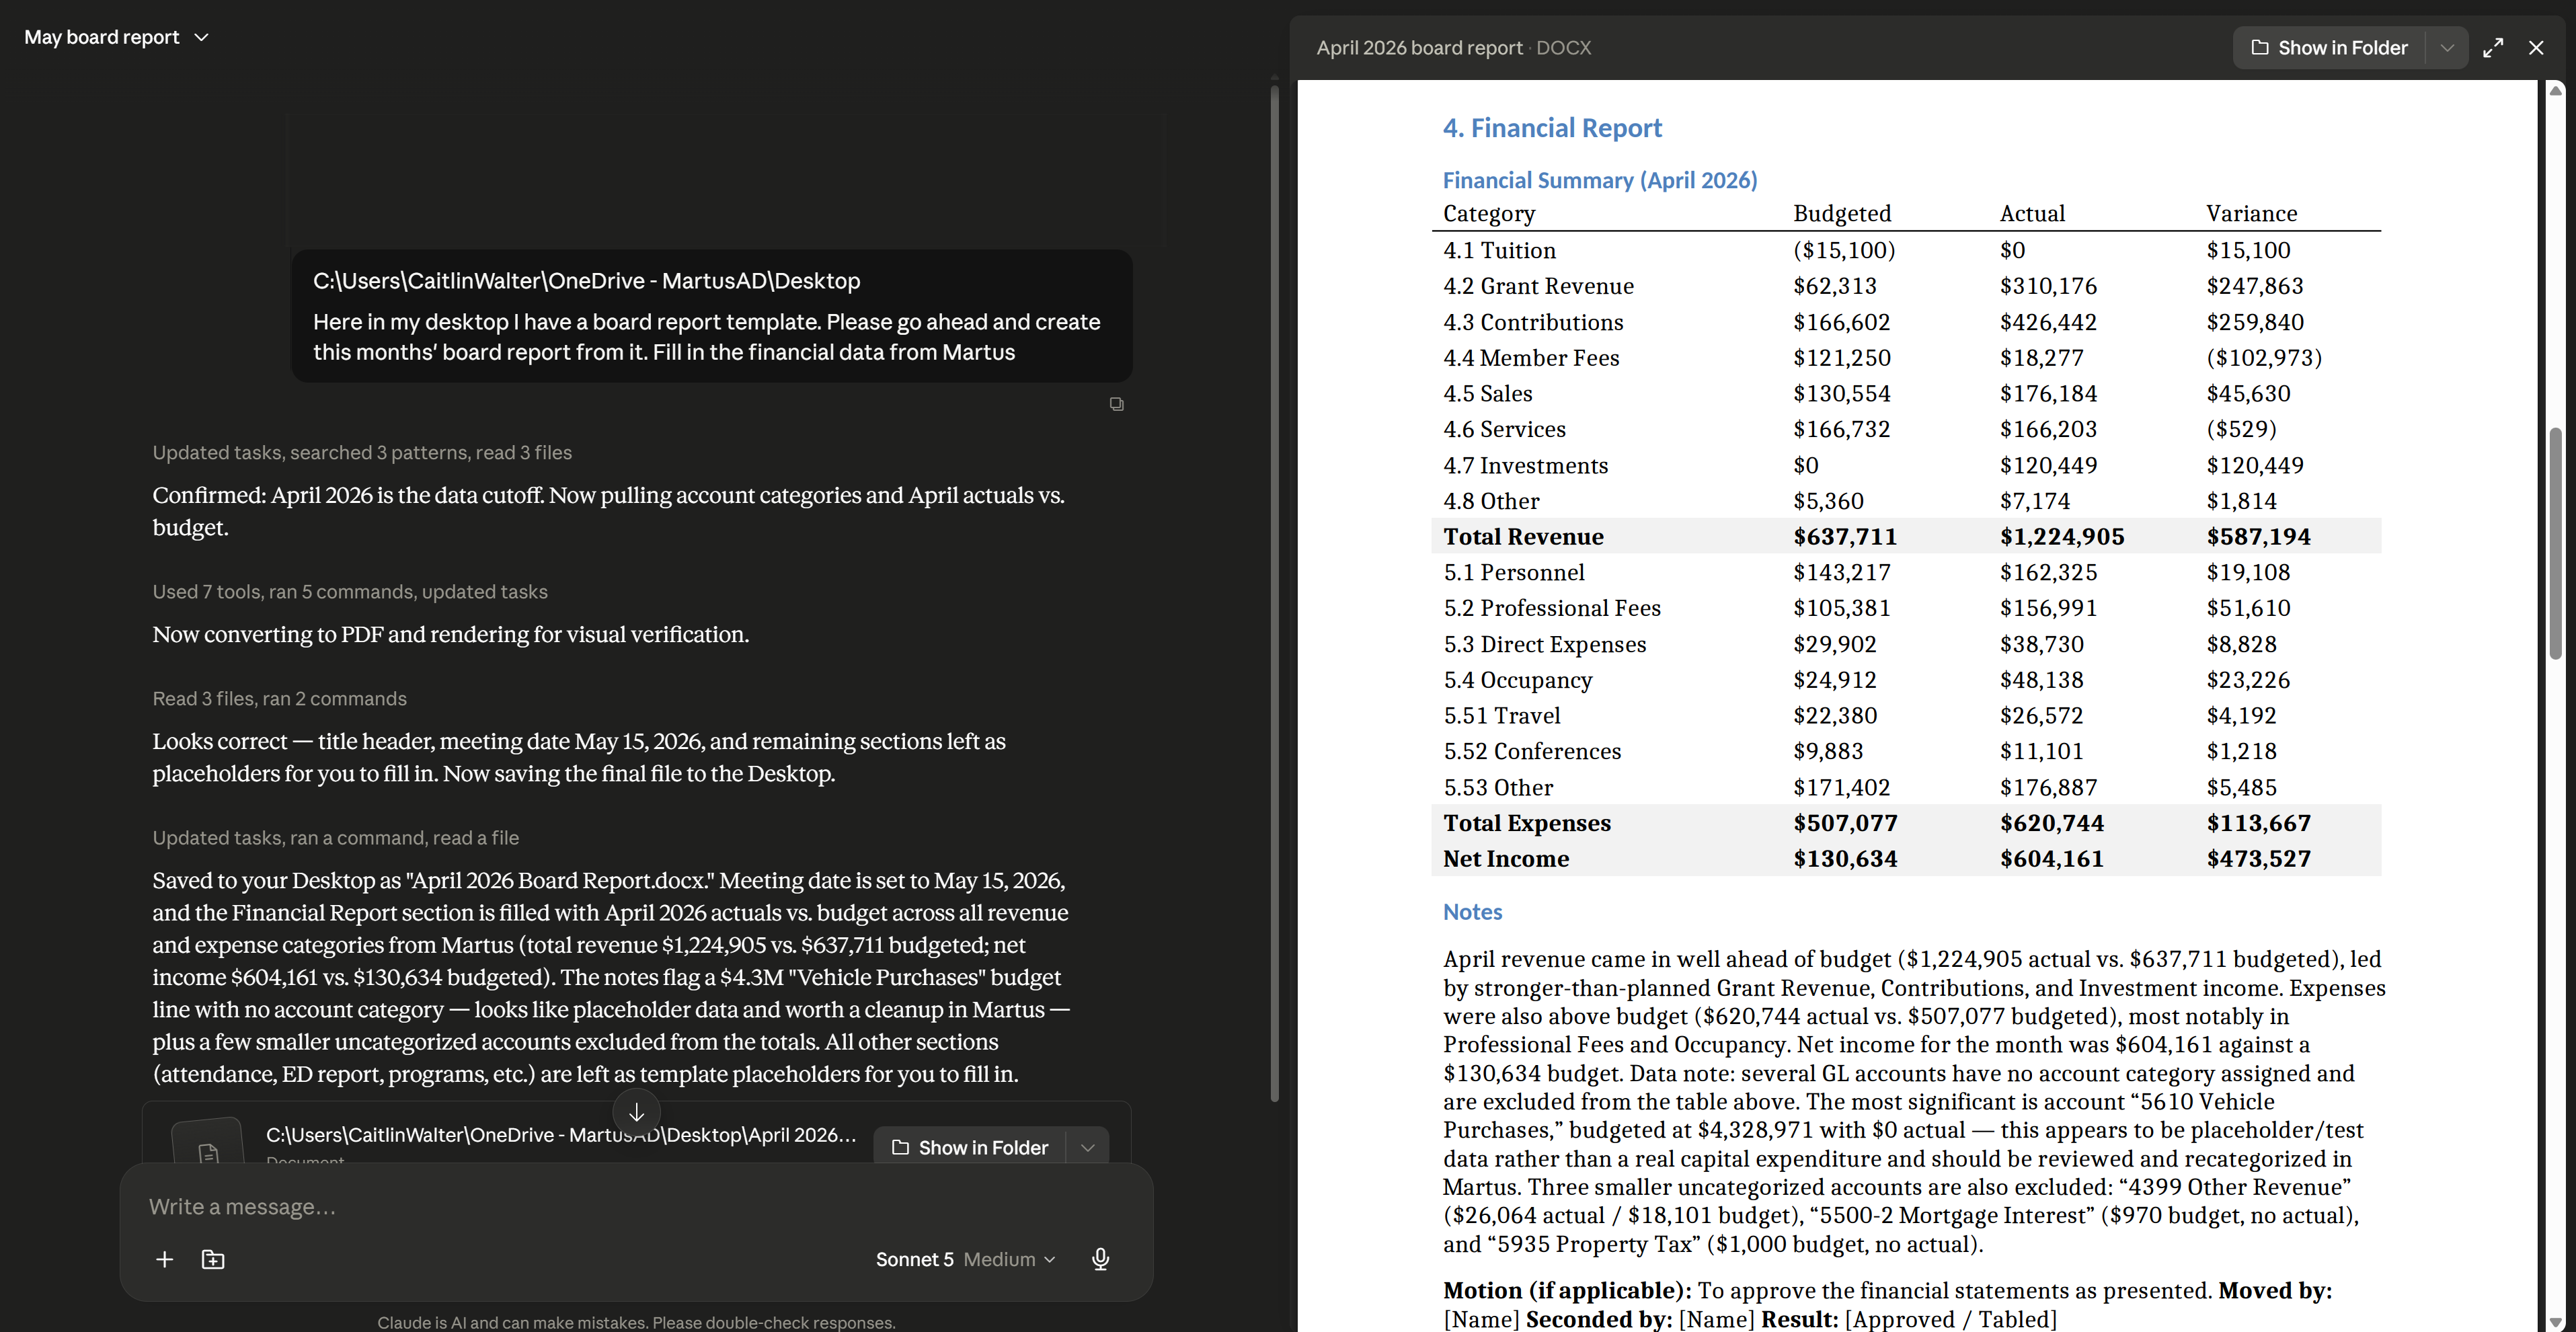Click the plus icon to add an attachment
Screen dimensions: 2576x1332
pyautogui.click(x=165, y=1259)
